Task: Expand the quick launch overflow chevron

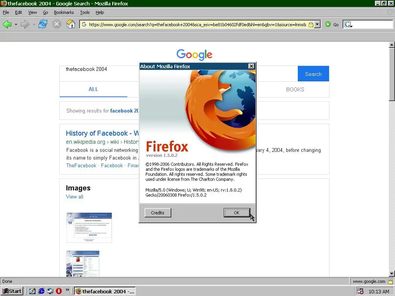Action: click(67, 290)
